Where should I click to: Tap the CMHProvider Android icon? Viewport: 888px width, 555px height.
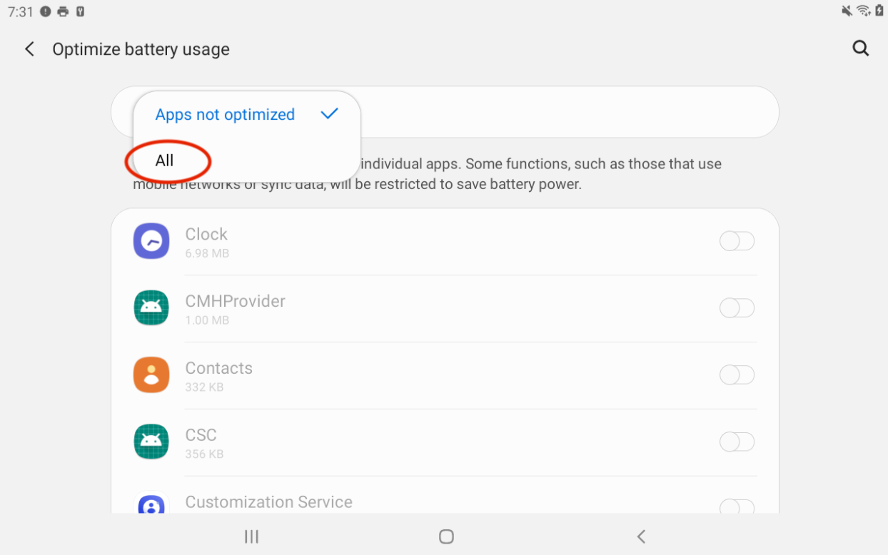(x=151, y=308)
